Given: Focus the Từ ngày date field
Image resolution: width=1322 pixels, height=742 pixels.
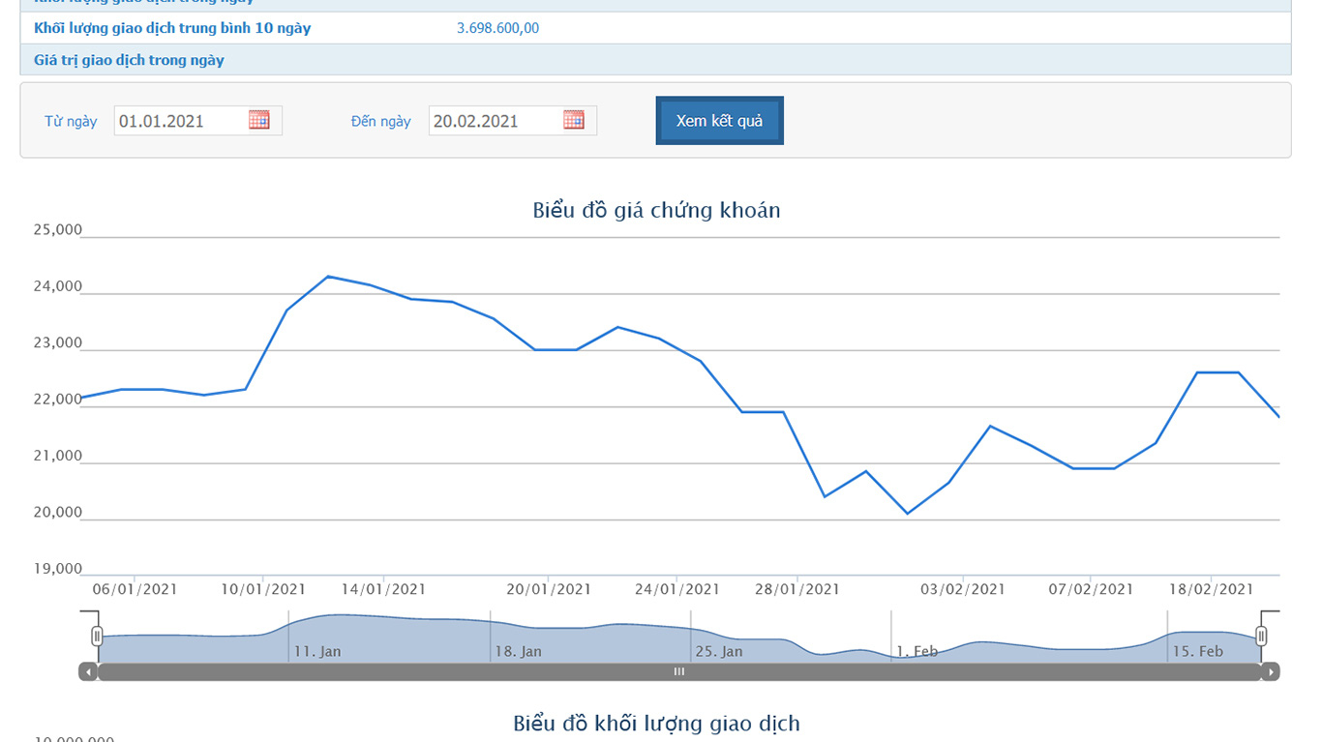Looking at the screenshot, I should [180, 121].
